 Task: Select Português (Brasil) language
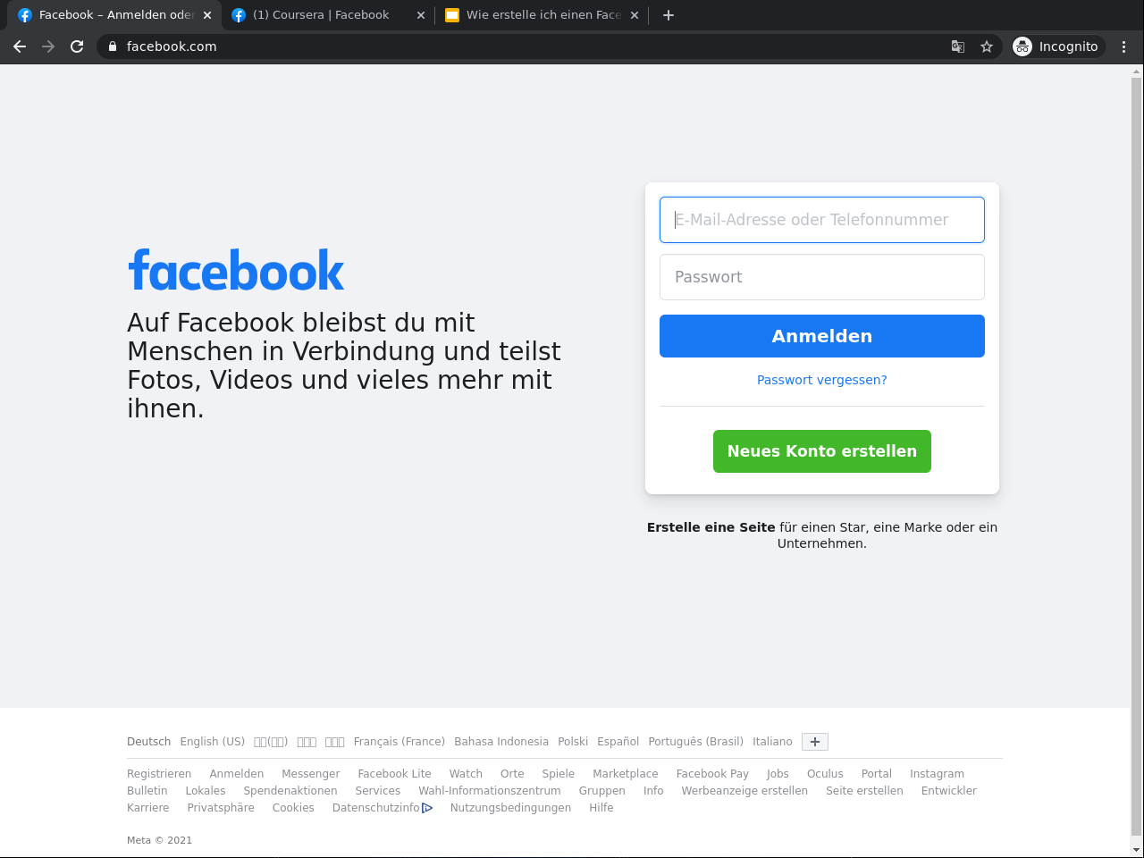696,742
